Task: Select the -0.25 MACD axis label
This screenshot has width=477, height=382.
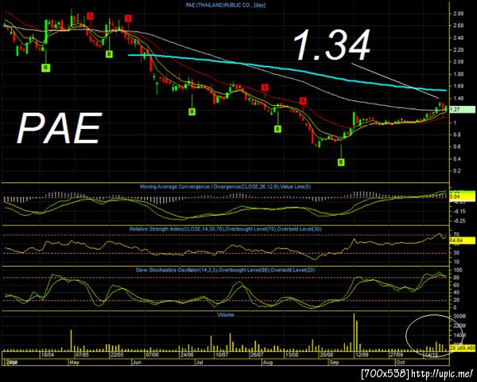Action: (x=458, y=221)
